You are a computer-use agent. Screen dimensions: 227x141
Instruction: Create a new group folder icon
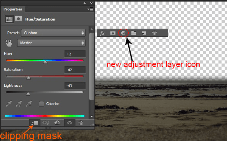tap(134, 33)
